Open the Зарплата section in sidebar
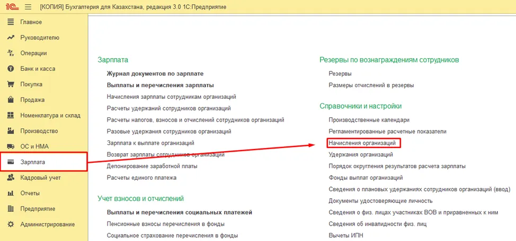 coord(44,162)
